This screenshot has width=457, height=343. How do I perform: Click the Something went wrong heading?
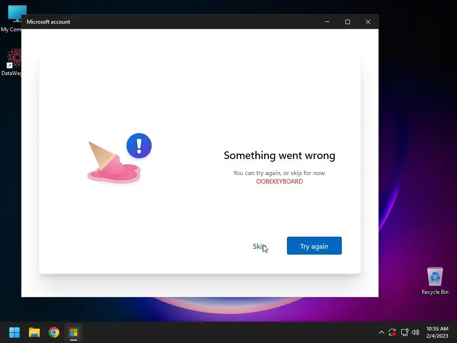point(279,155)
